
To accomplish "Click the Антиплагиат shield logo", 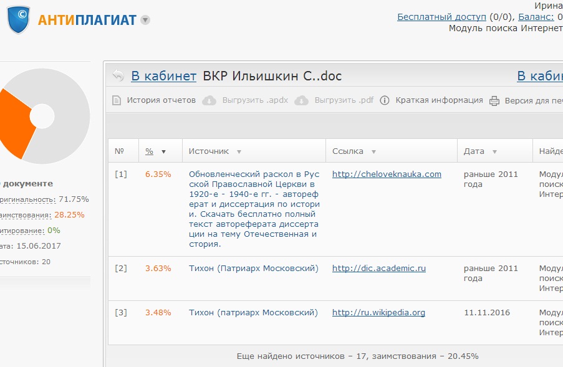I will (x=19, y=19).
